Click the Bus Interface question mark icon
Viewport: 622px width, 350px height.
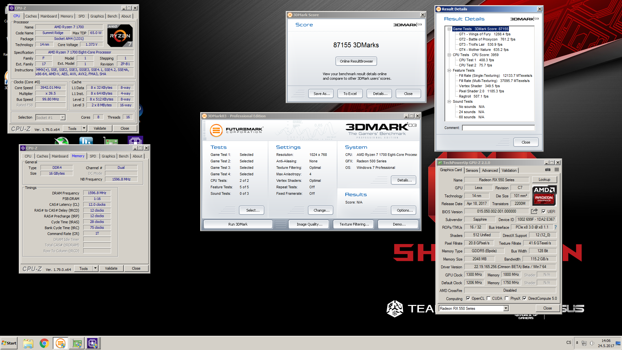(555, 227)
